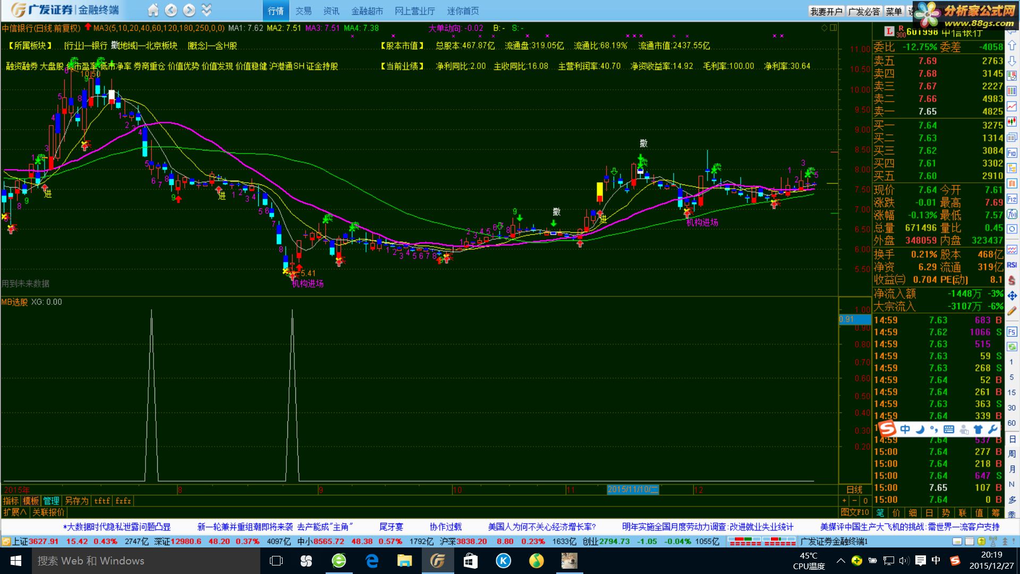
Task: Click the four-way move arrows icon in sidebar
Action: coord(1012,296)
